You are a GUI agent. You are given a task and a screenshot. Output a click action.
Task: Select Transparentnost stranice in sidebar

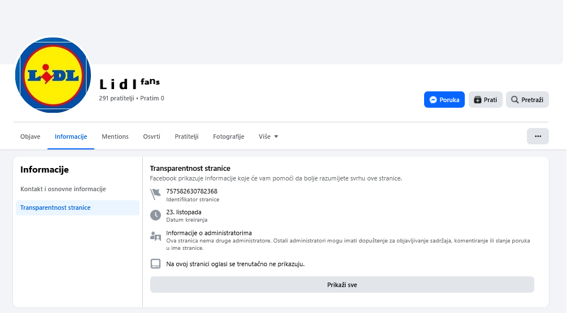(55, 208)
